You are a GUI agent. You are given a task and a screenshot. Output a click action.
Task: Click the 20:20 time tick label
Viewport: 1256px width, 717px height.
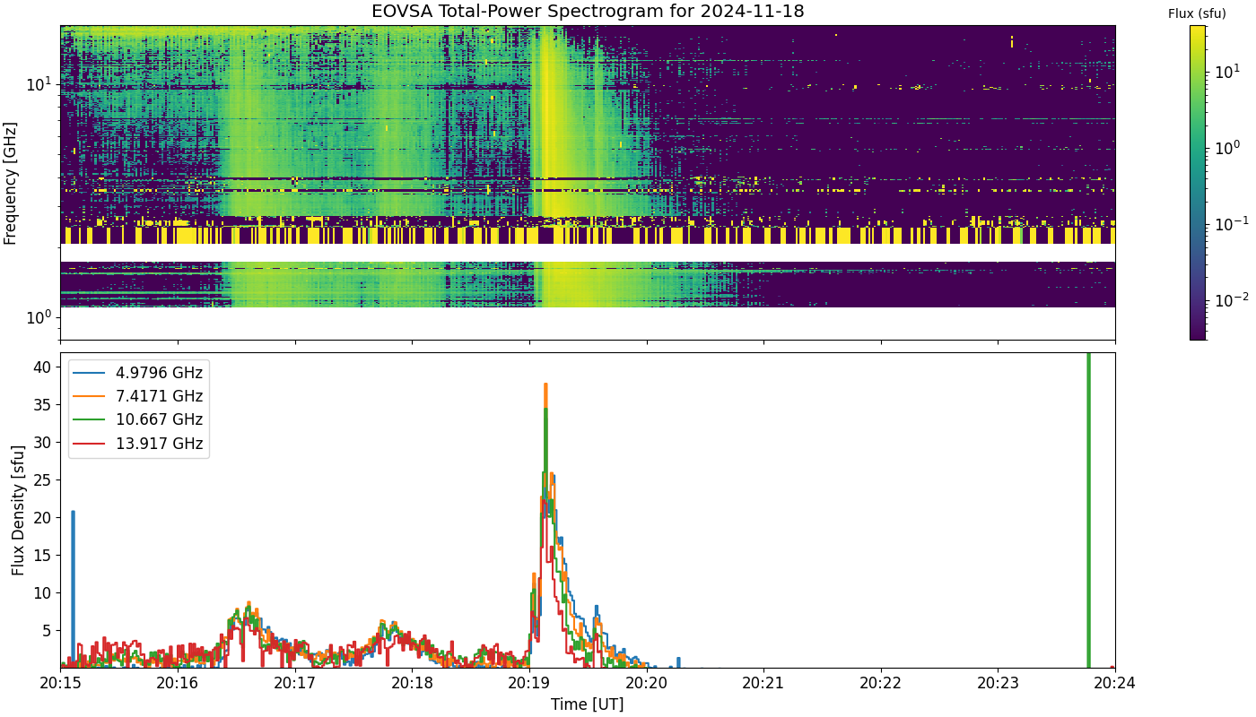point(647,684)
